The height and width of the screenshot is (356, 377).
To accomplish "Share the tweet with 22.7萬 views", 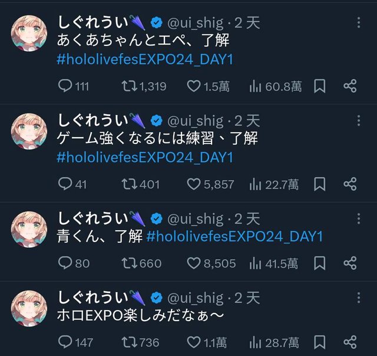I will (350, 184).
